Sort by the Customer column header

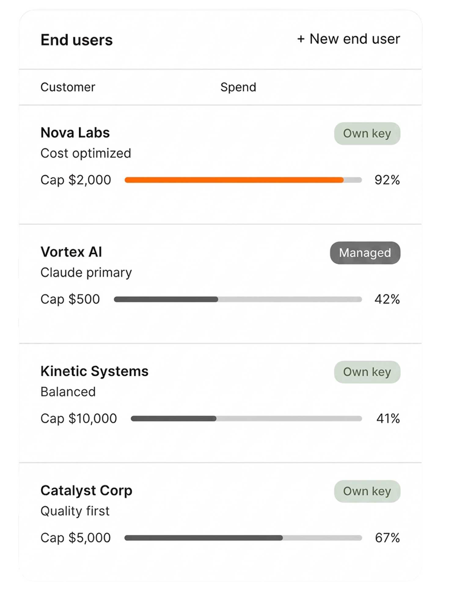click(x=68, y=87)
